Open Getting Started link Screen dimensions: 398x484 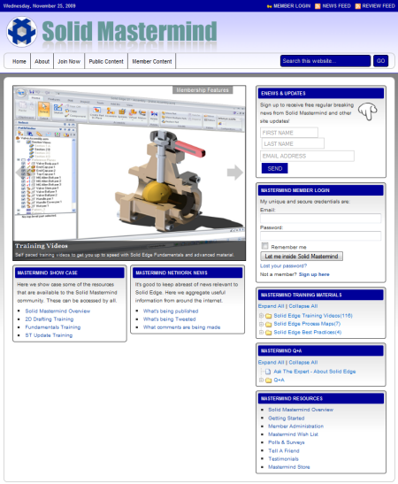287,419
